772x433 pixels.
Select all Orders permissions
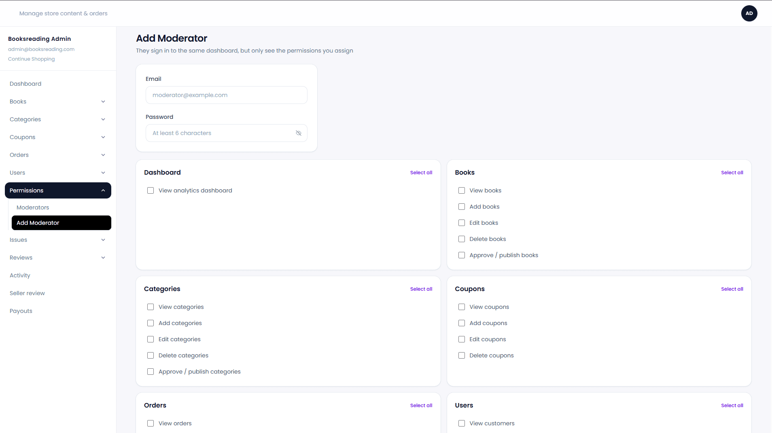pos(421,406)
